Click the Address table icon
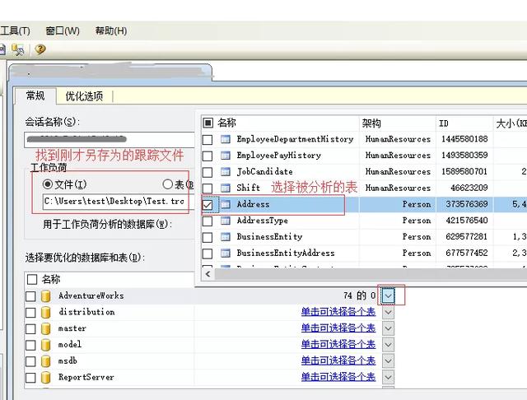Viewport: 527px width, 400px height. point(226,204)
